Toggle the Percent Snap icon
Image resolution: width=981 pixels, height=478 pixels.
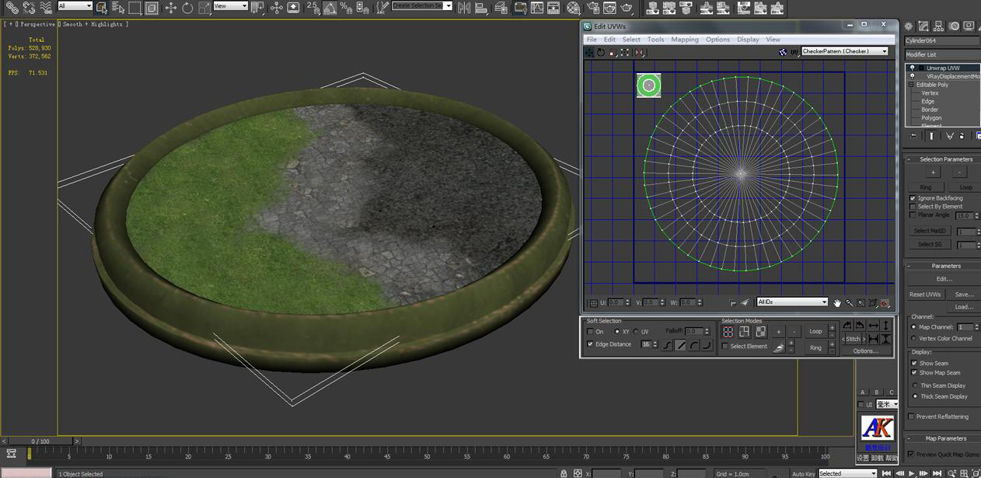click(x=346, y=8)
